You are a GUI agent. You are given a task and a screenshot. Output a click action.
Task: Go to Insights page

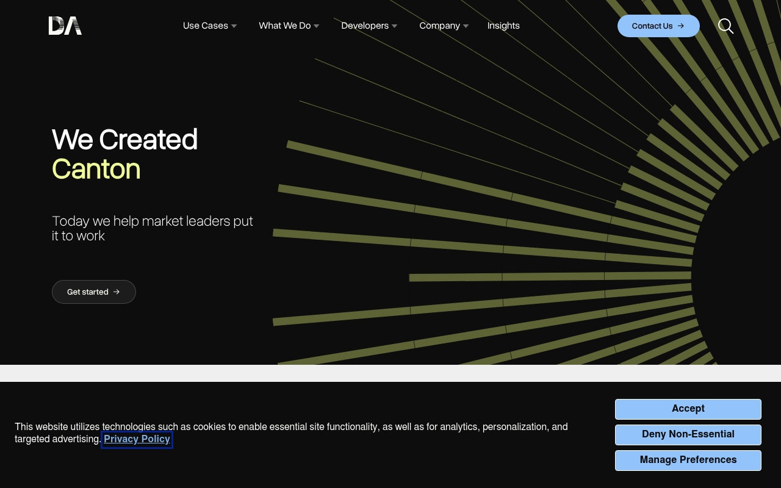[x=503, y=26]
